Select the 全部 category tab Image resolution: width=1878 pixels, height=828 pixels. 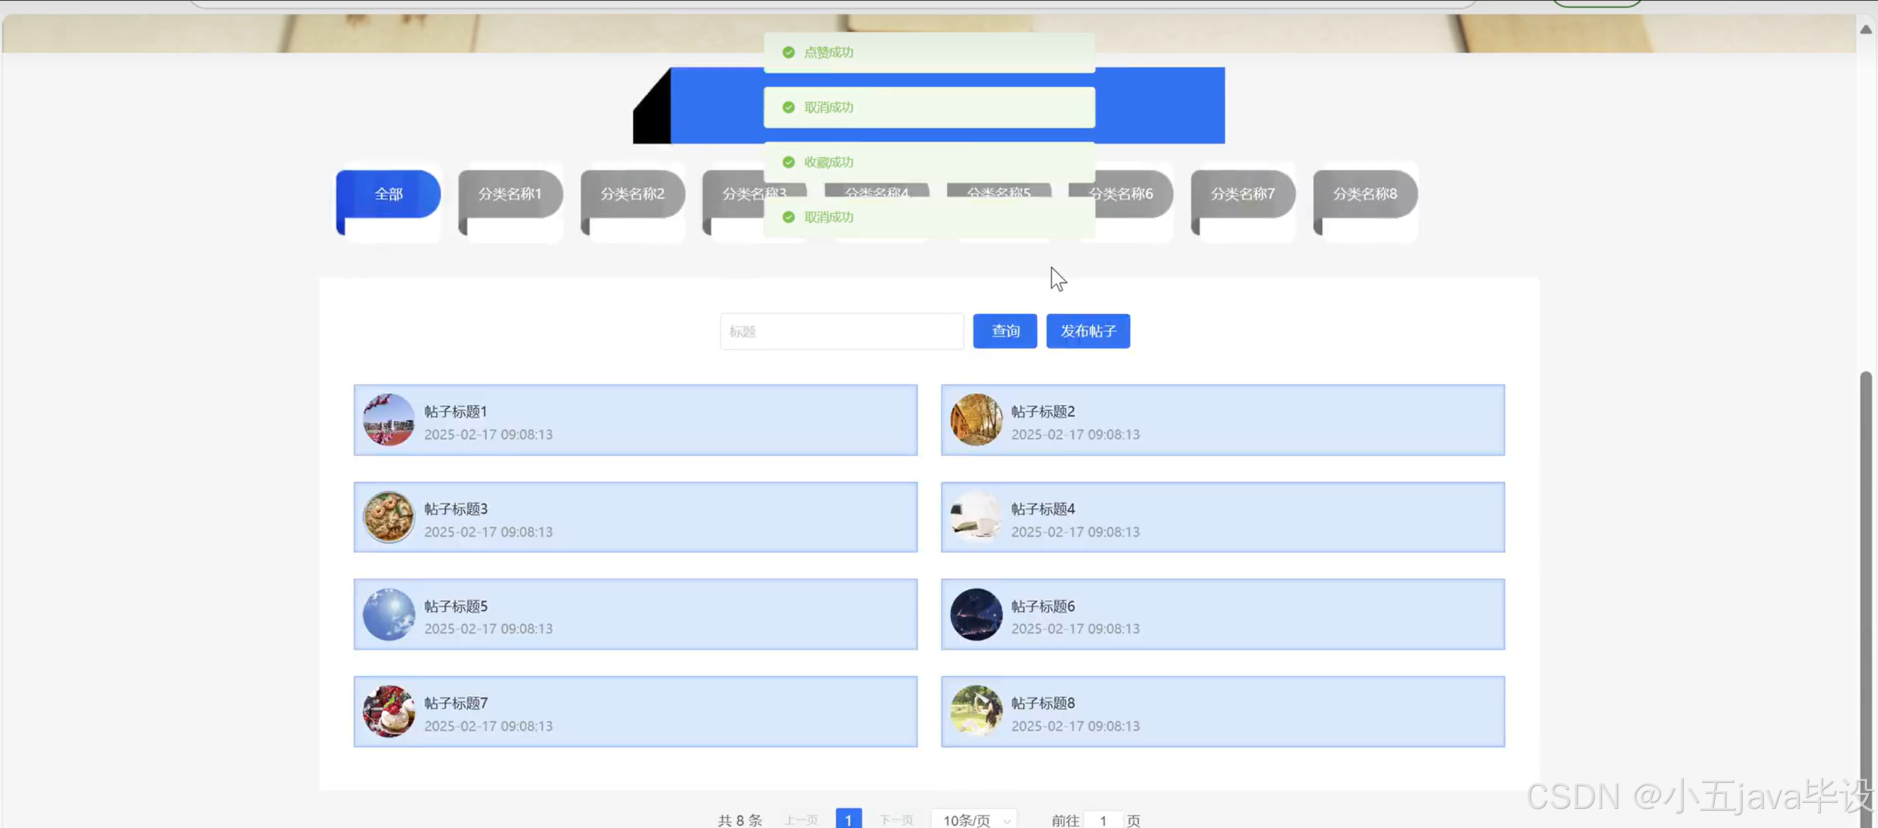388,194
